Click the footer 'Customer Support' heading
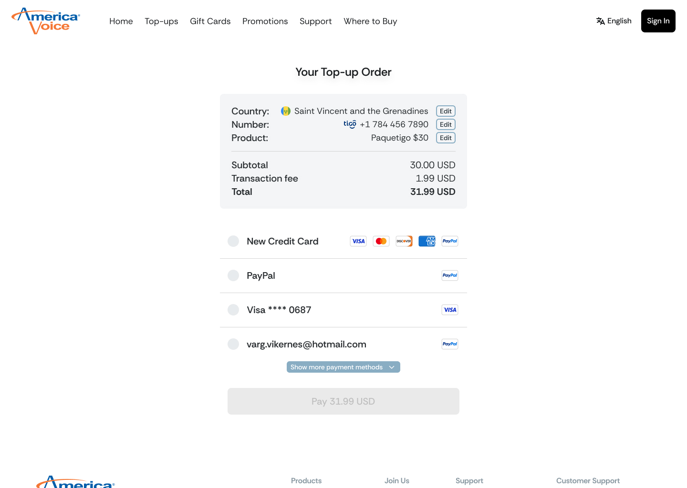687x488 pixels. (x=588, y=480)
